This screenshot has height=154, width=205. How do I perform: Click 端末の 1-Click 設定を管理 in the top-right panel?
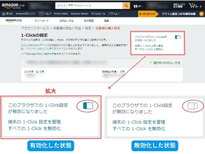(149, 46)
